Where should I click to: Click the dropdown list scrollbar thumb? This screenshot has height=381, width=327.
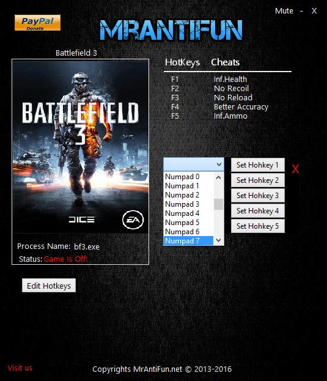coord(218,204)
